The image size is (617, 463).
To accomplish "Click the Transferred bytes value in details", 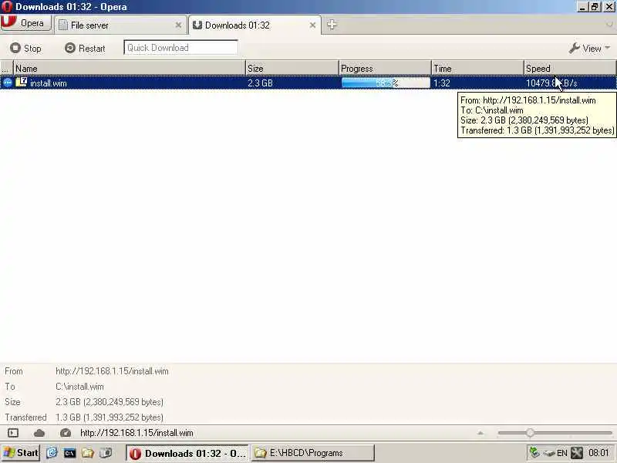I will [110, 417].
